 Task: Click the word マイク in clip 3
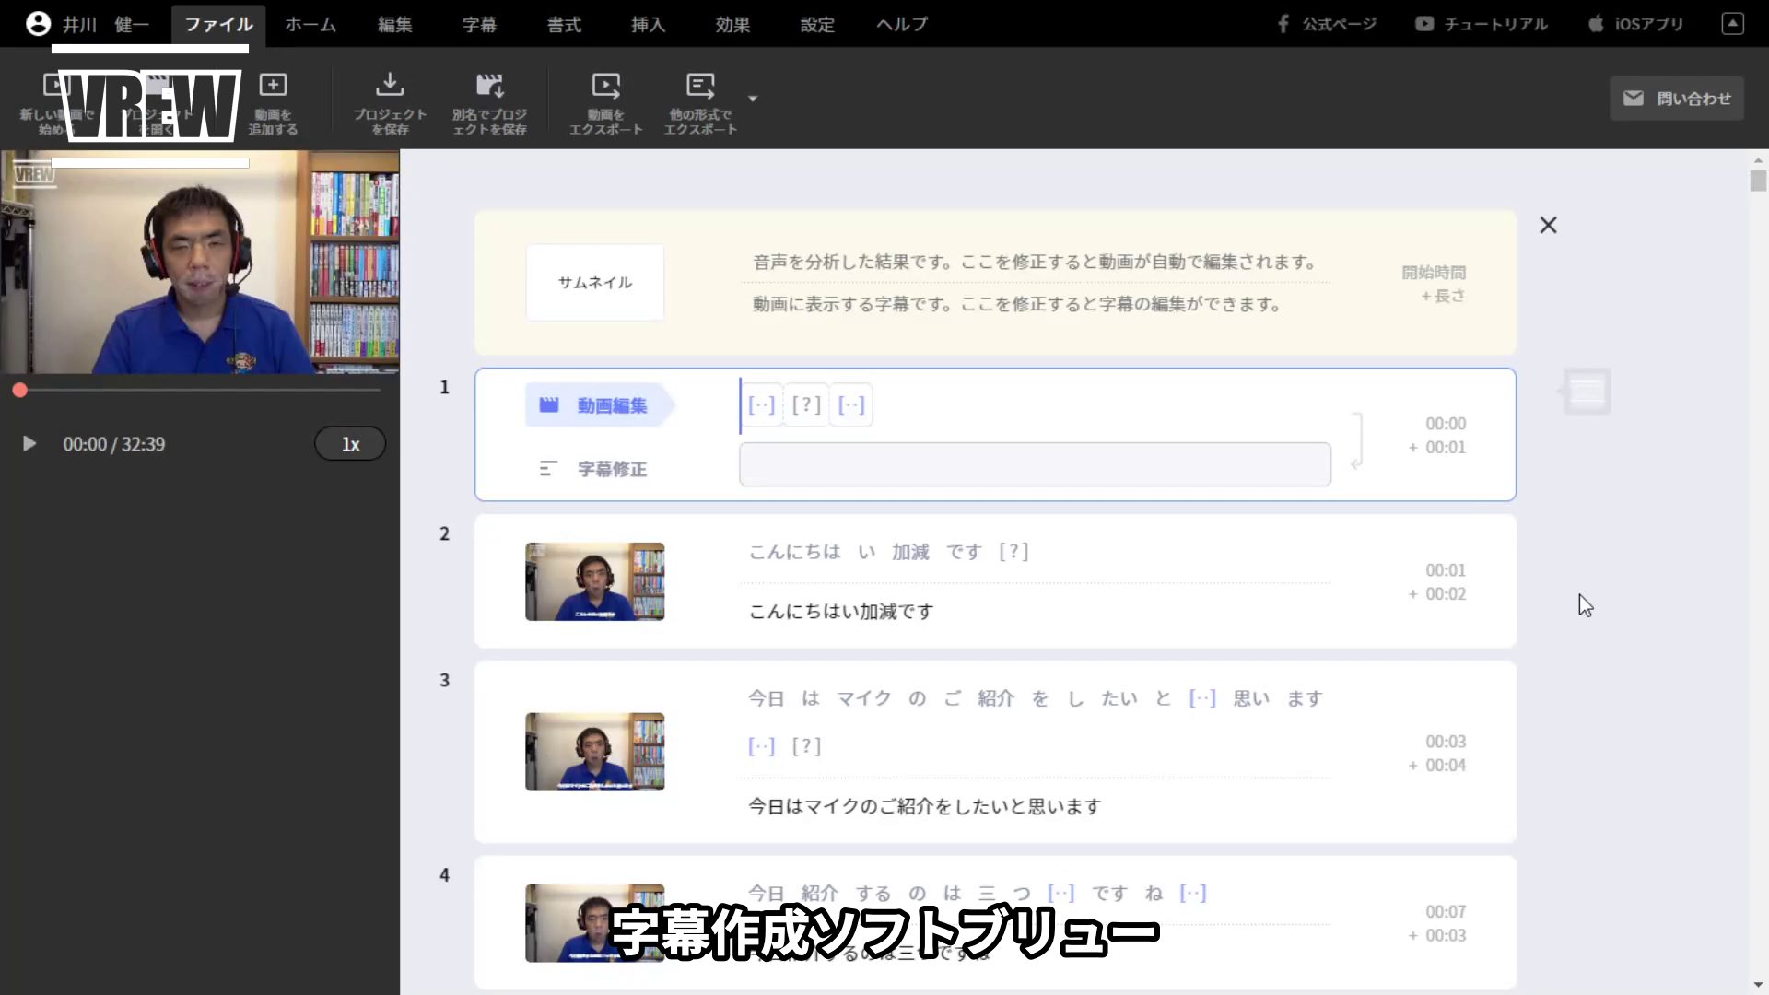pos(863,698)
